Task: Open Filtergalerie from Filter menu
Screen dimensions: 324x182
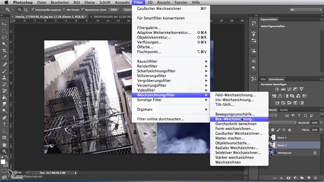Action: [x=171, y=28]
